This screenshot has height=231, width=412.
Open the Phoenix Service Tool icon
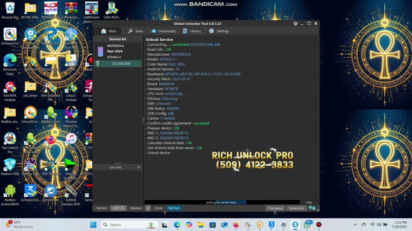tap(71, 117)
